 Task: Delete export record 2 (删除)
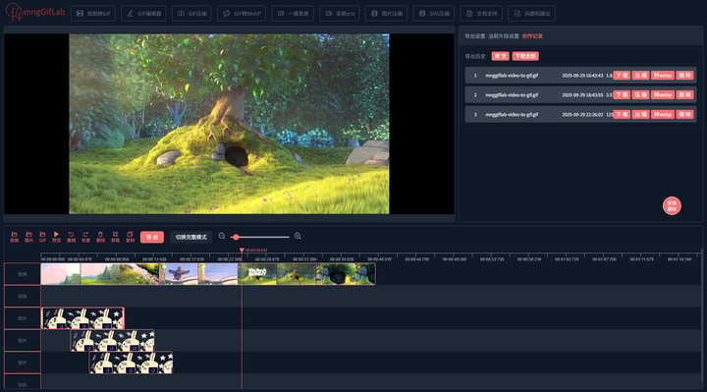[x=685, y=94]
